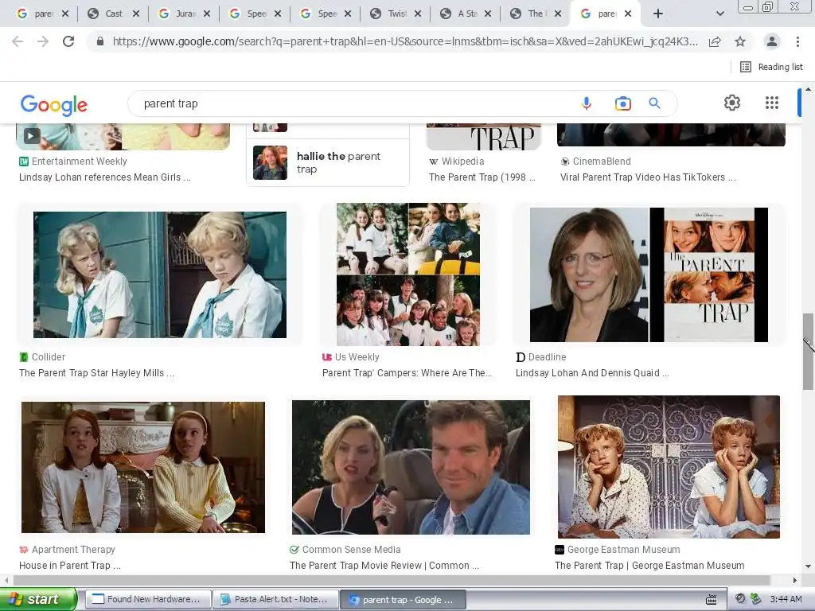Image resolution: width=815 pixels, height=611 pixels.
Task: Expand the tab search dropdown arrow
Action: 719,14
